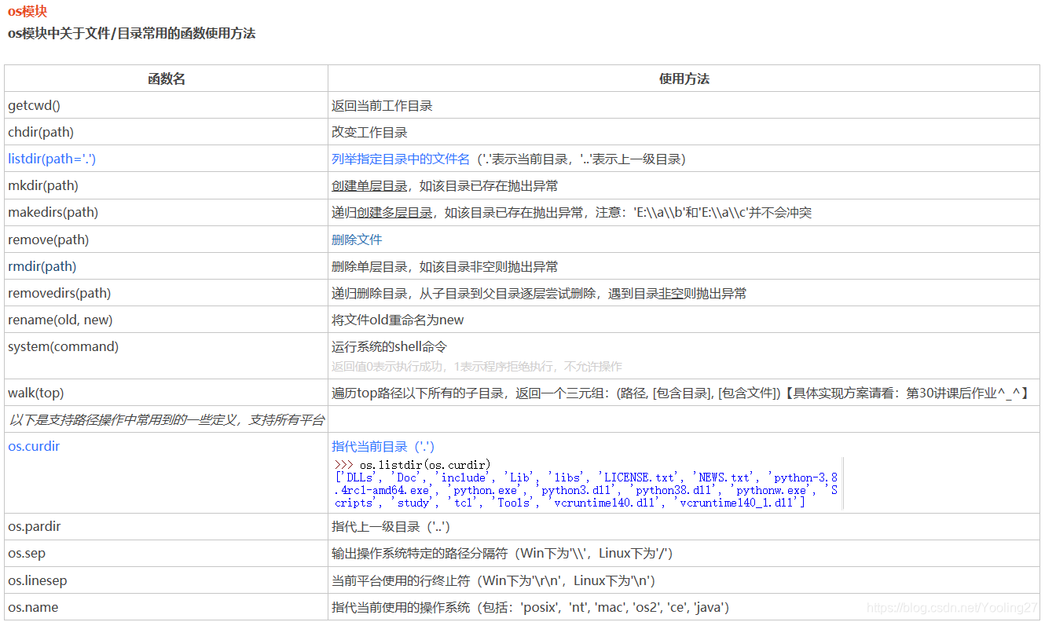The height and width of the screenshot is (622, 1045).
Task: Click the "指代当前使用的操作系统" description
Action: pyautogui.click(x=530, y=606)
